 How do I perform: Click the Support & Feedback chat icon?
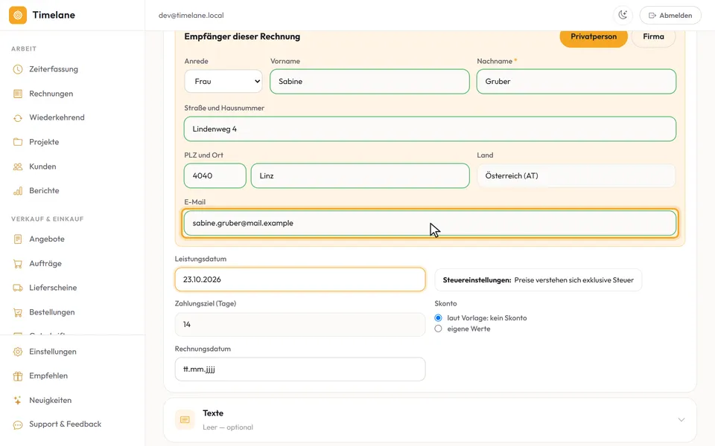18,424
